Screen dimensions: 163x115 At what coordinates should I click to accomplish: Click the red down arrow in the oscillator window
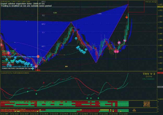[44, 83]
